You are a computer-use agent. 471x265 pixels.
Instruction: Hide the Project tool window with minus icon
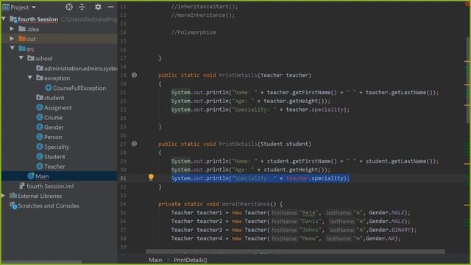(111, 7)
